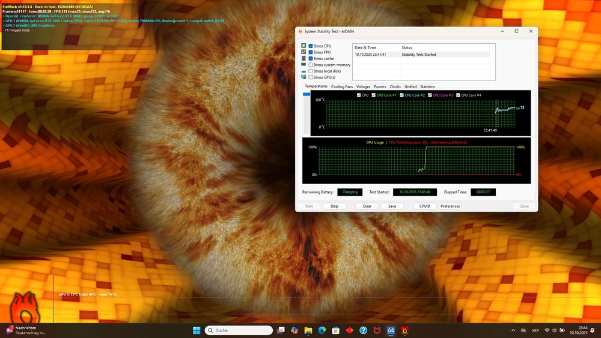Viewport: 601px width, 338px height.
Task: Click the Windows search box
Action: pyautogui.click(x=239, y=330)
